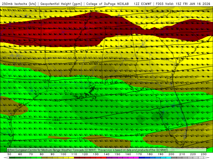Viewport: 213px width, 159px height.
Task: Click the 10680 height contour label
Action: pos(56,120)
